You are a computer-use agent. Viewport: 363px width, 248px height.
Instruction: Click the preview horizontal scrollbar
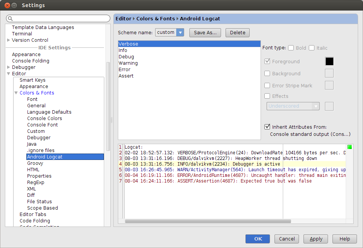click(208, 221)
